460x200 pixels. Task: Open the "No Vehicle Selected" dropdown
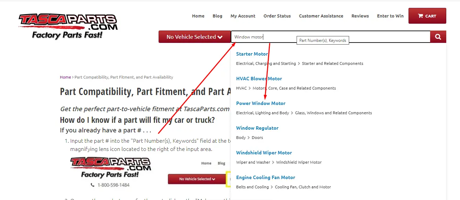tap(194, 37)
